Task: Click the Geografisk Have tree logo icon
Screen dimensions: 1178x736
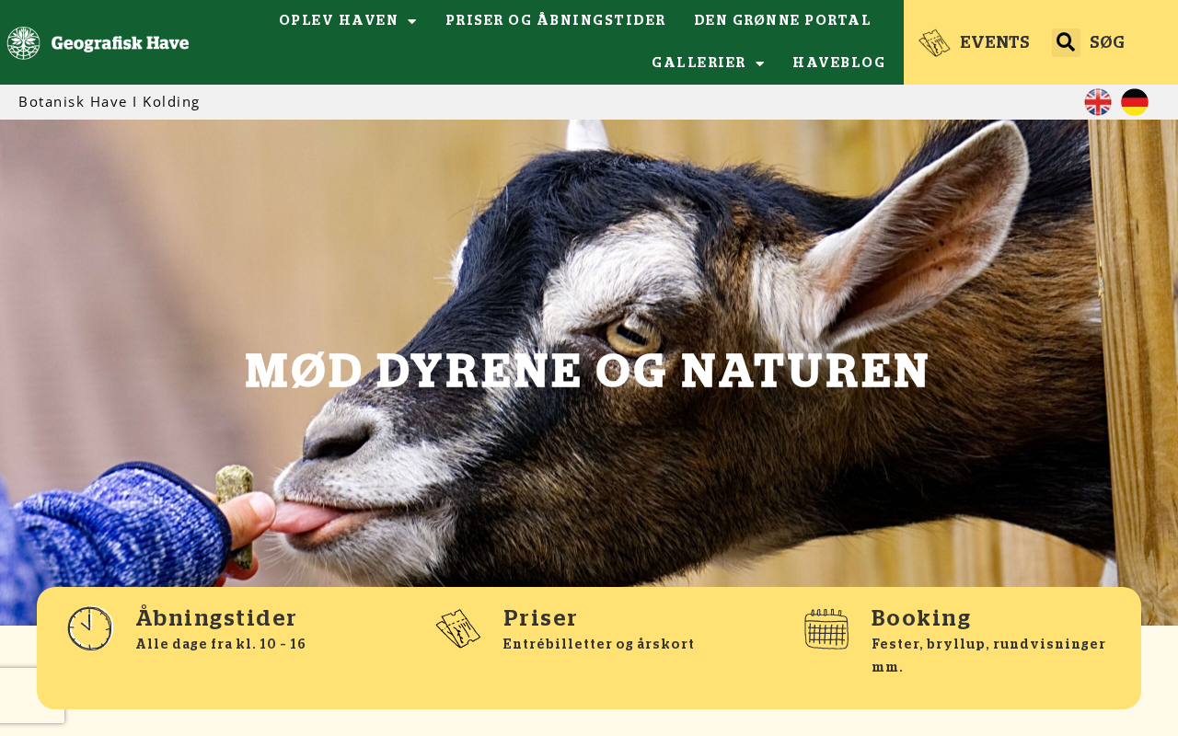Action: click(x=23, y=43)
